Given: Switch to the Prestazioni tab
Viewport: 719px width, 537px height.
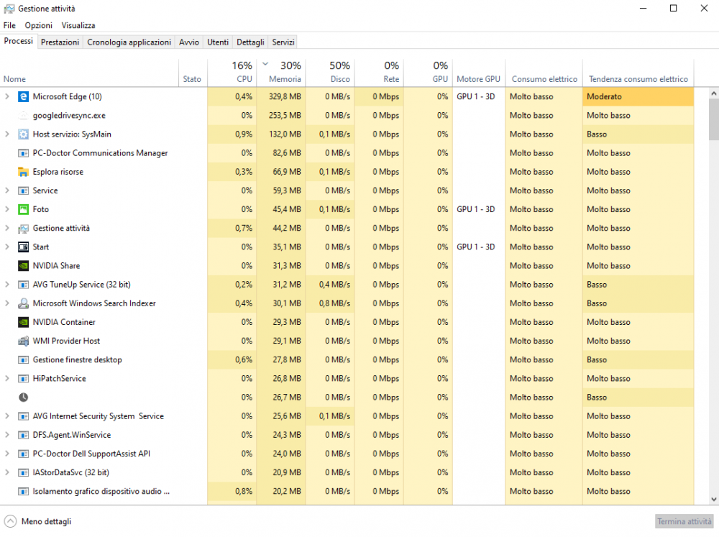Looking at the screenshot, I should 60,42.
